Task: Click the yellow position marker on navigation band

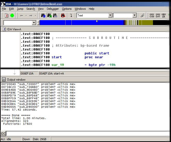Action: tap(97, 21)
